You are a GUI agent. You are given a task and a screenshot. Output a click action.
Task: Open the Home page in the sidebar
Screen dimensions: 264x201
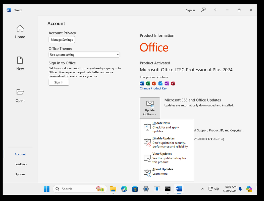(20, 32)
